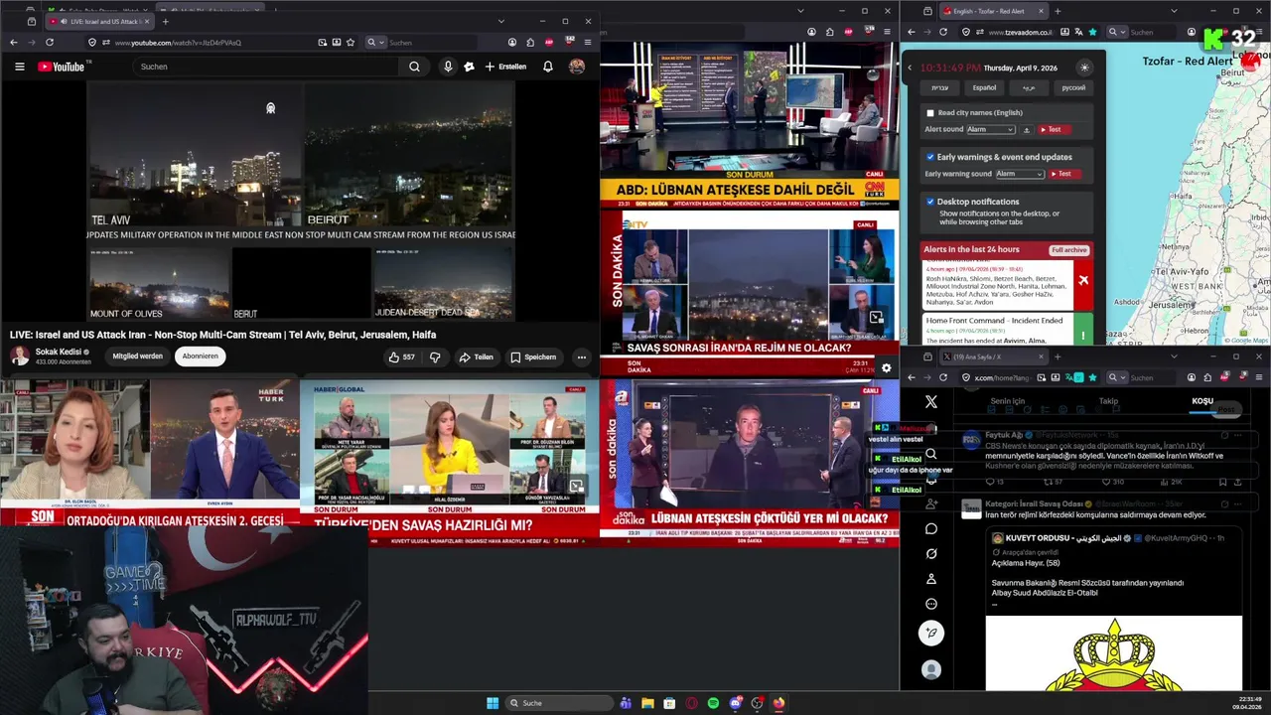This screenshot has height=715, width=1271.
Task: Go to the YouTube home logo
Action: point(62,67)
